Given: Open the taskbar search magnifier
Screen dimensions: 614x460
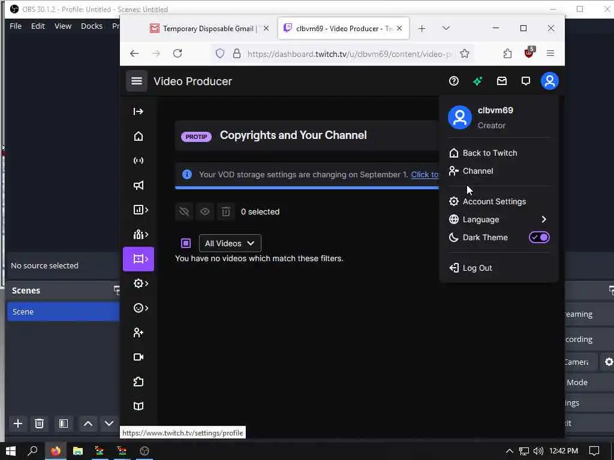Looking at the screenshot, I should [32, 451].
